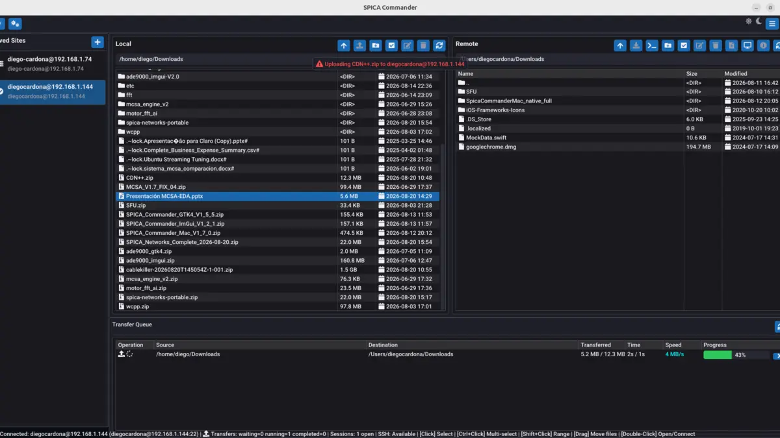This screenshot has width=780, height=438.
Task: Delete selected file in Local panel
Action: pyautogui.click(x=423, y=45)
